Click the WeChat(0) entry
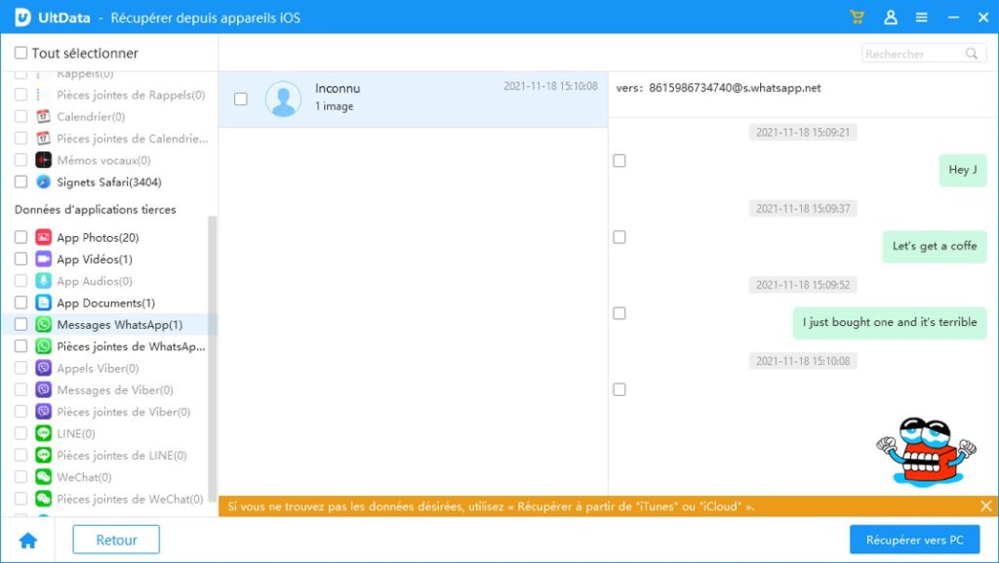The image size is (999, 563). pyautogui.click(x=84, y=477)
